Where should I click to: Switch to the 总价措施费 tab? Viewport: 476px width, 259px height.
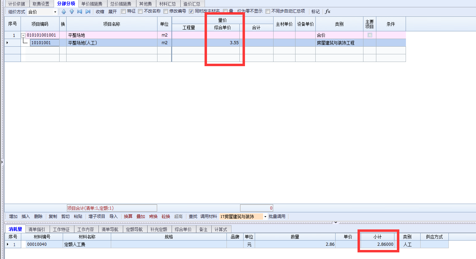click(x=121, y=4)
